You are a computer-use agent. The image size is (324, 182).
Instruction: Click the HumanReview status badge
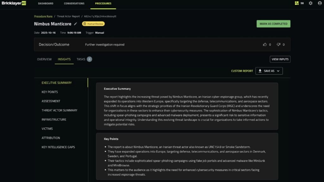point(93,24)
